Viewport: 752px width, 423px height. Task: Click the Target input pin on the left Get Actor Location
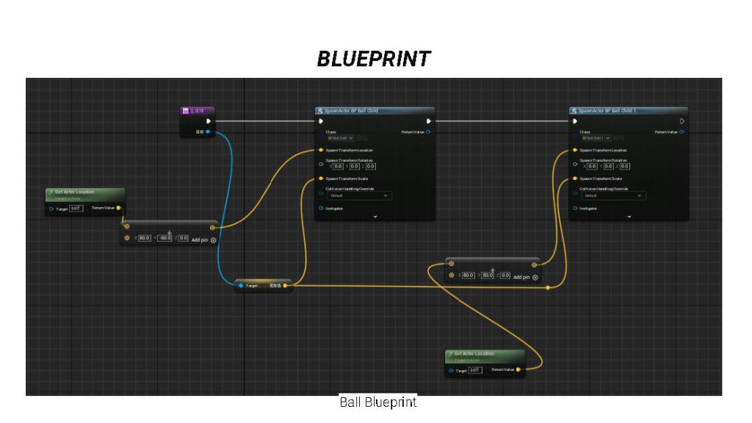(x=51, y=209)
